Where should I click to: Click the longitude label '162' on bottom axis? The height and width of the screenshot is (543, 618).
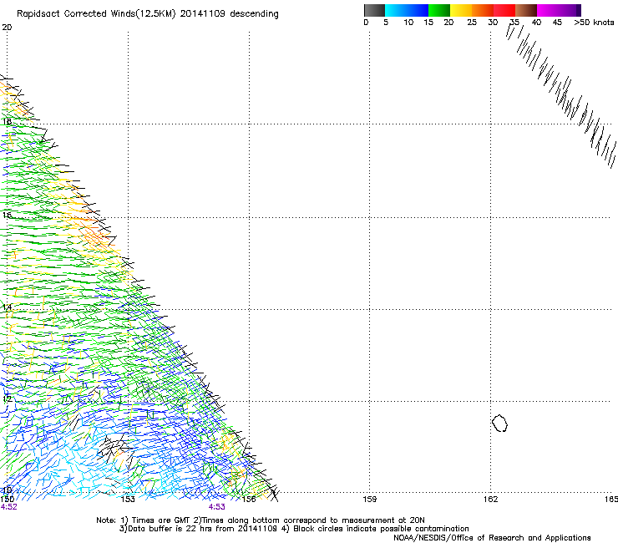[490, 500]
